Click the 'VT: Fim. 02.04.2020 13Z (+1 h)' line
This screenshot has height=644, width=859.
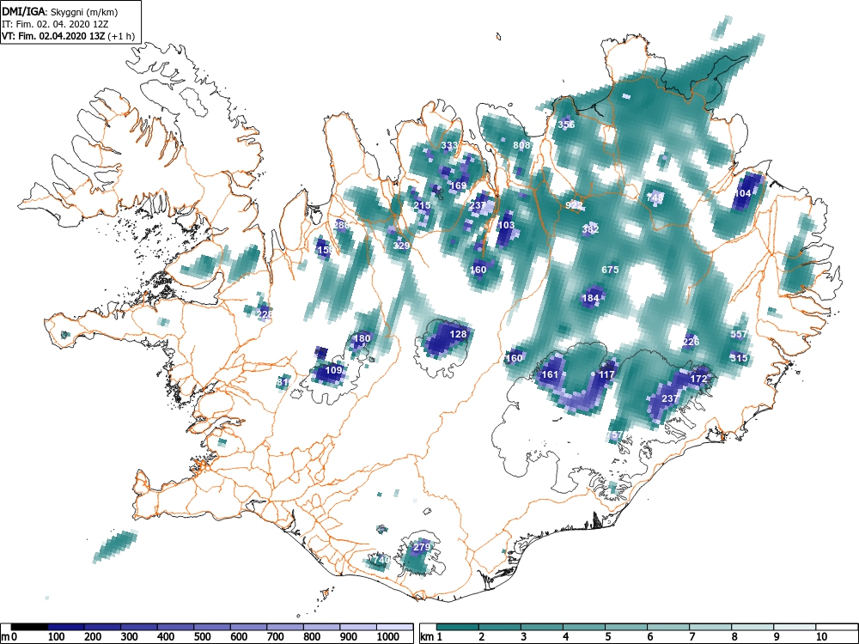pyautogui.click(x=68, y=36)
